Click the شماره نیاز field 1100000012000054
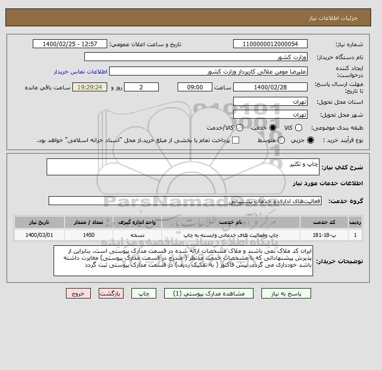This screenshot has height=370, width=382. (x=270, y=44)
